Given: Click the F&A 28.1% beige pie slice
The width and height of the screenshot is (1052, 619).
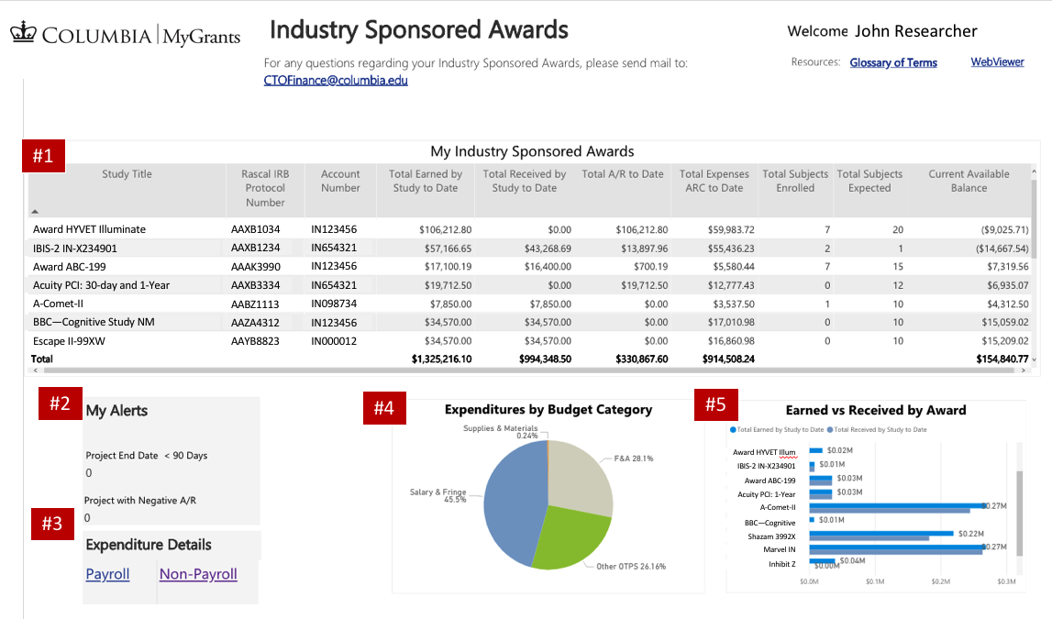Looking at the screenshot, I should 581,476.
